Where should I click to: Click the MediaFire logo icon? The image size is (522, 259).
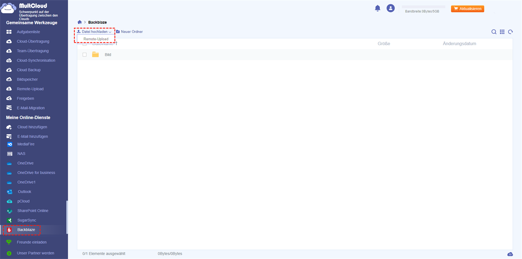10,144
